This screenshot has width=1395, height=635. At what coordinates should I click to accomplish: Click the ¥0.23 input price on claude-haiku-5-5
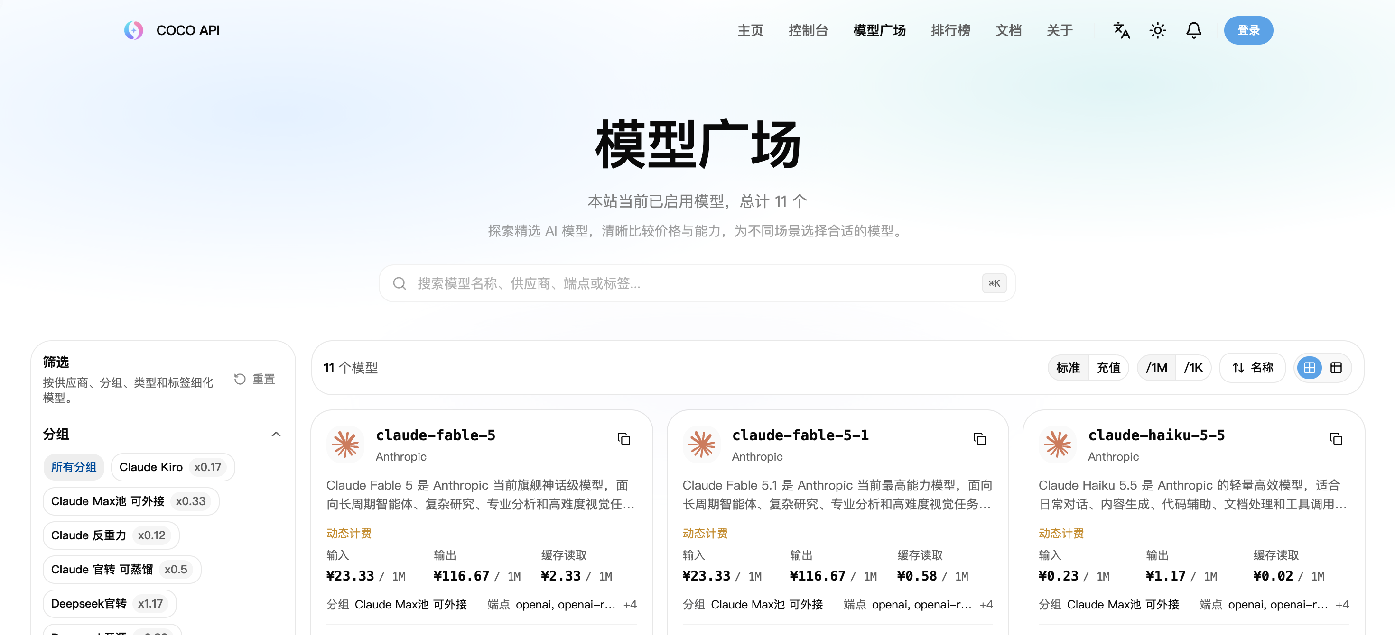[x=1058, y=576]
